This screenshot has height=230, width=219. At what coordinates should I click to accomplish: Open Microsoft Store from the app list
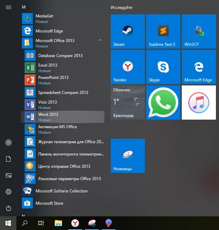[x=63, y=203]
